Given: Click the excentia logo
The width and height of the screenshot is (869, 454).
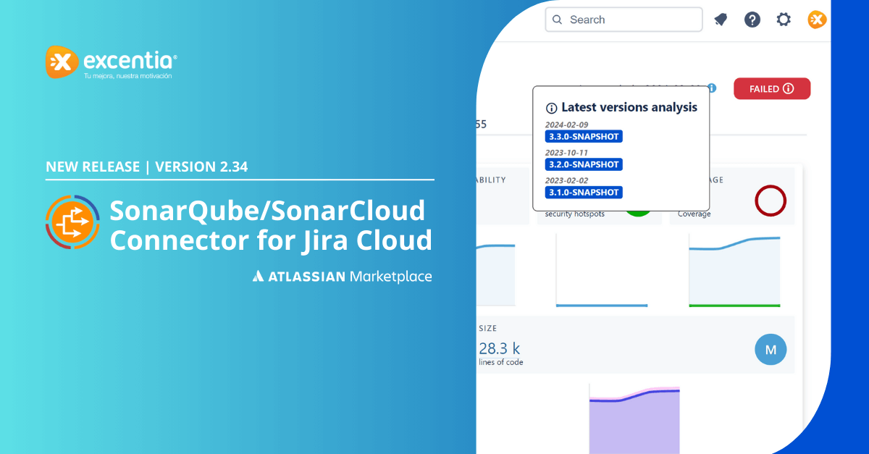Looking at the screenshot, I should (111, 62).
